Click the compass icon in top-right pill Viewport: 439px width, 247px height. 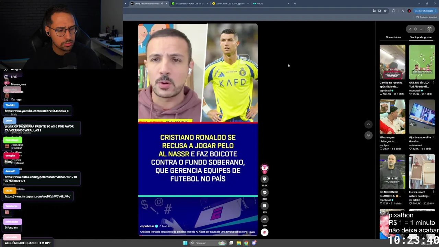click(x=410, y=29)
